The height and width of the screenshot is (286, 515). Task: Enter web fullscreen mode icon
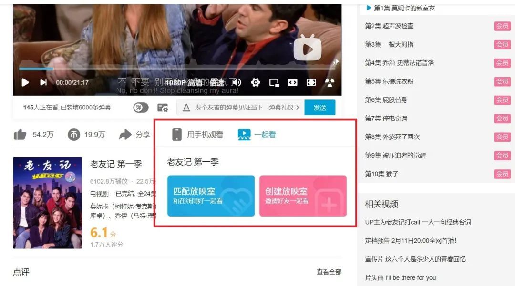[311, 82]
